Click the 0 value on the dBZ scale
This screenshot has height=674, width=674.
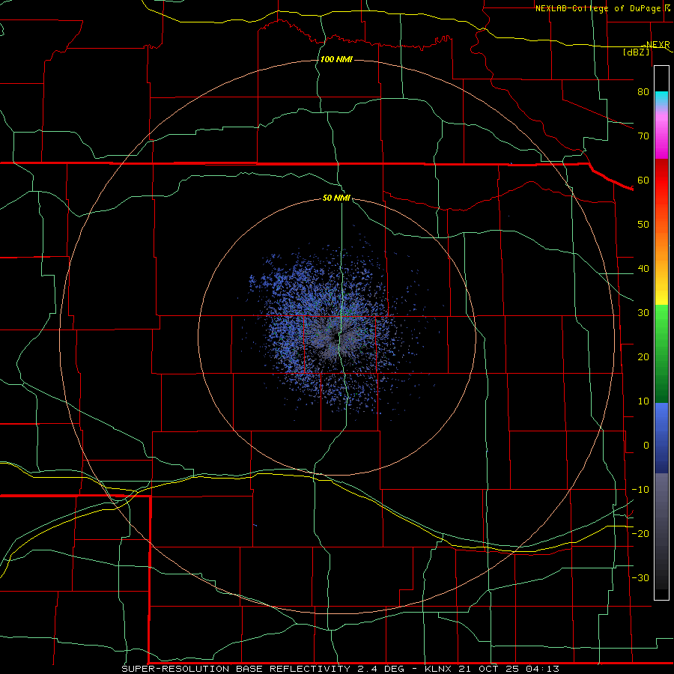coord(646,446)
